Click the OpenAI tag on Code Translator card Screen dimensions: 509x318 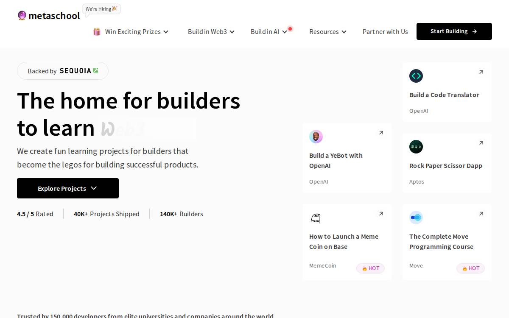pyautogui.click(x=419, y=111)
